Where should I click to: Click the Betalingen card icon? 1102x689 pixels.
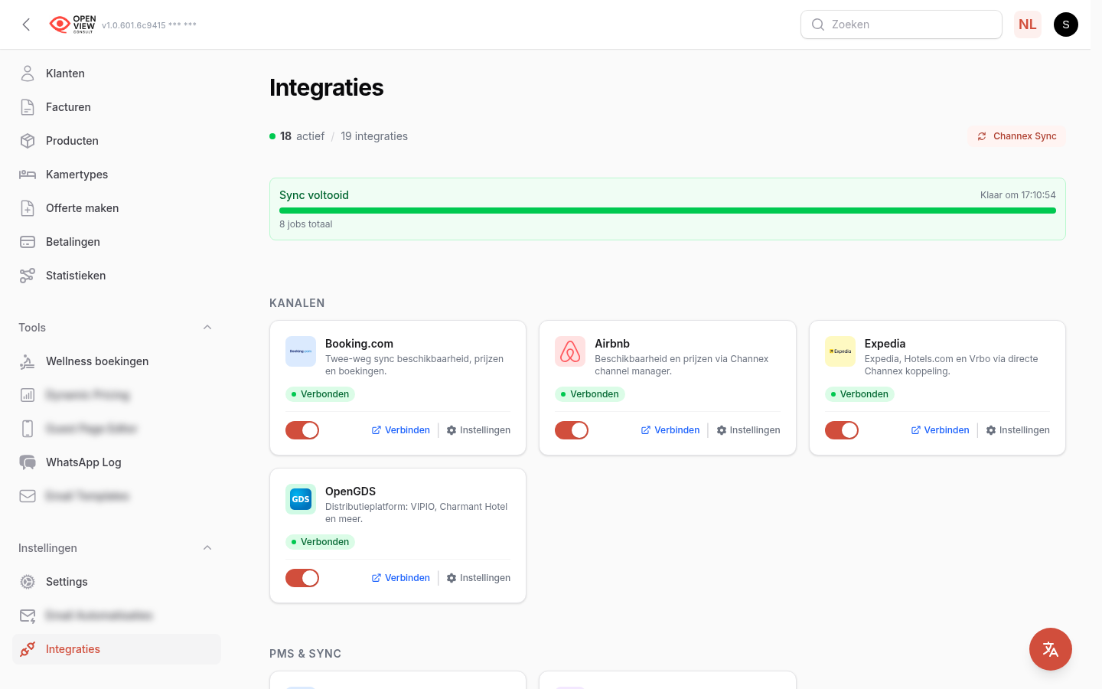coord(28,242)
